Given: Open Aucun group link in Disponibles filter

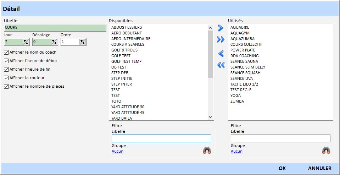Looking at the screenshot, I should 117,151.
